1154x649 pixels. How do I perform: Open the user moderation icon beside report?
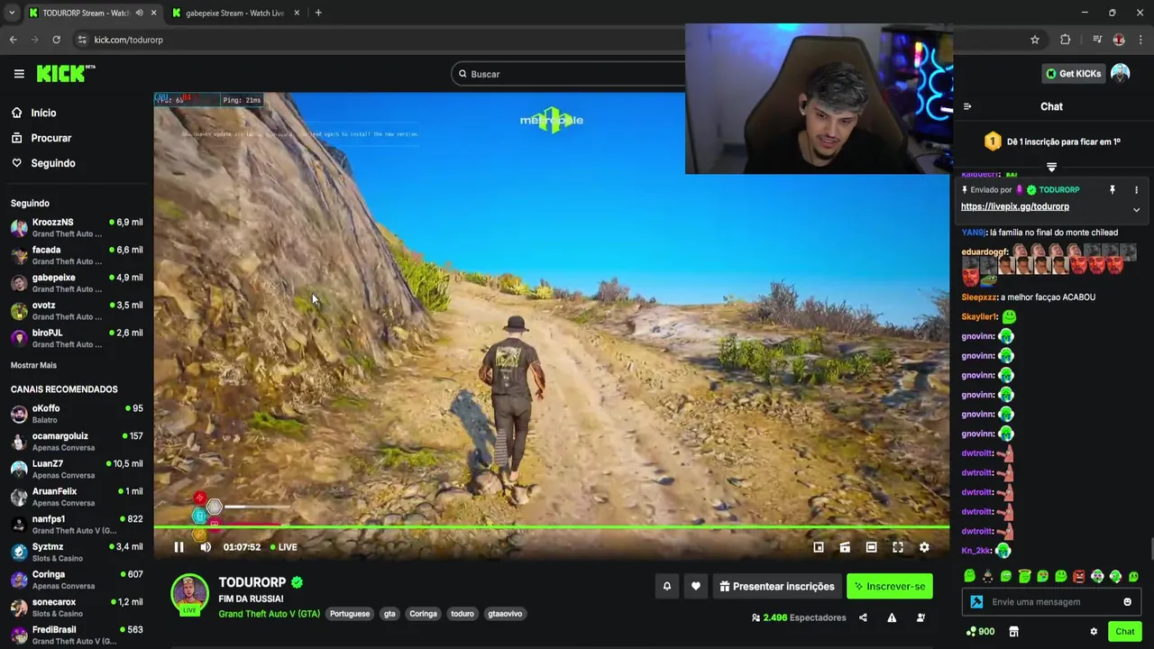tap(920, 617)
